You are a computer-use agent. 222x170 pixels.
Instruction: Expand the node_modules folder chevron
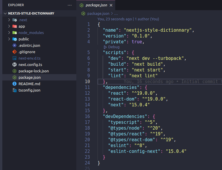point(9,33)
